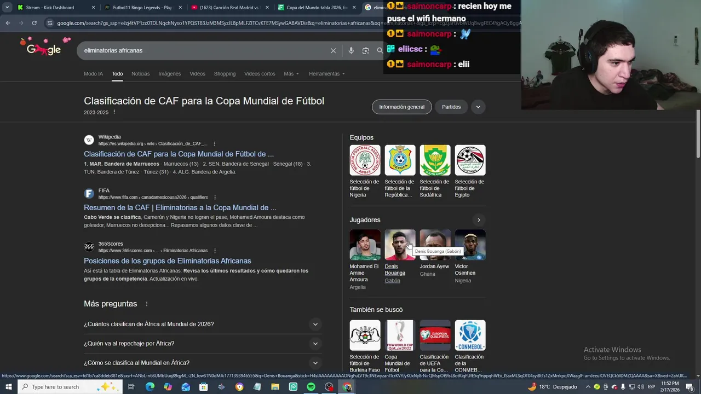The width and height of the screenshot is (701, 394).
Task: Click the Partidos chip
Action: 451,107
